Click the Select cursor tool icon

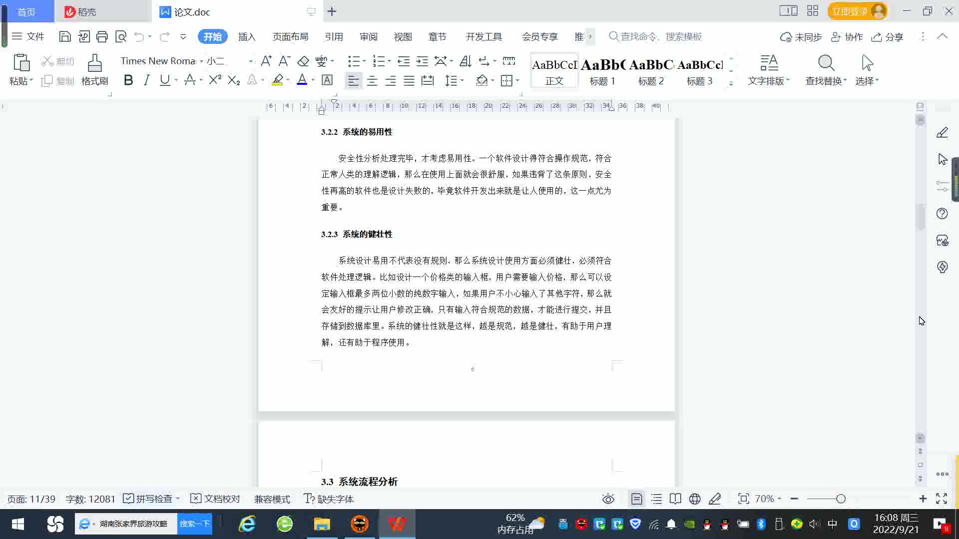(867, 63)
